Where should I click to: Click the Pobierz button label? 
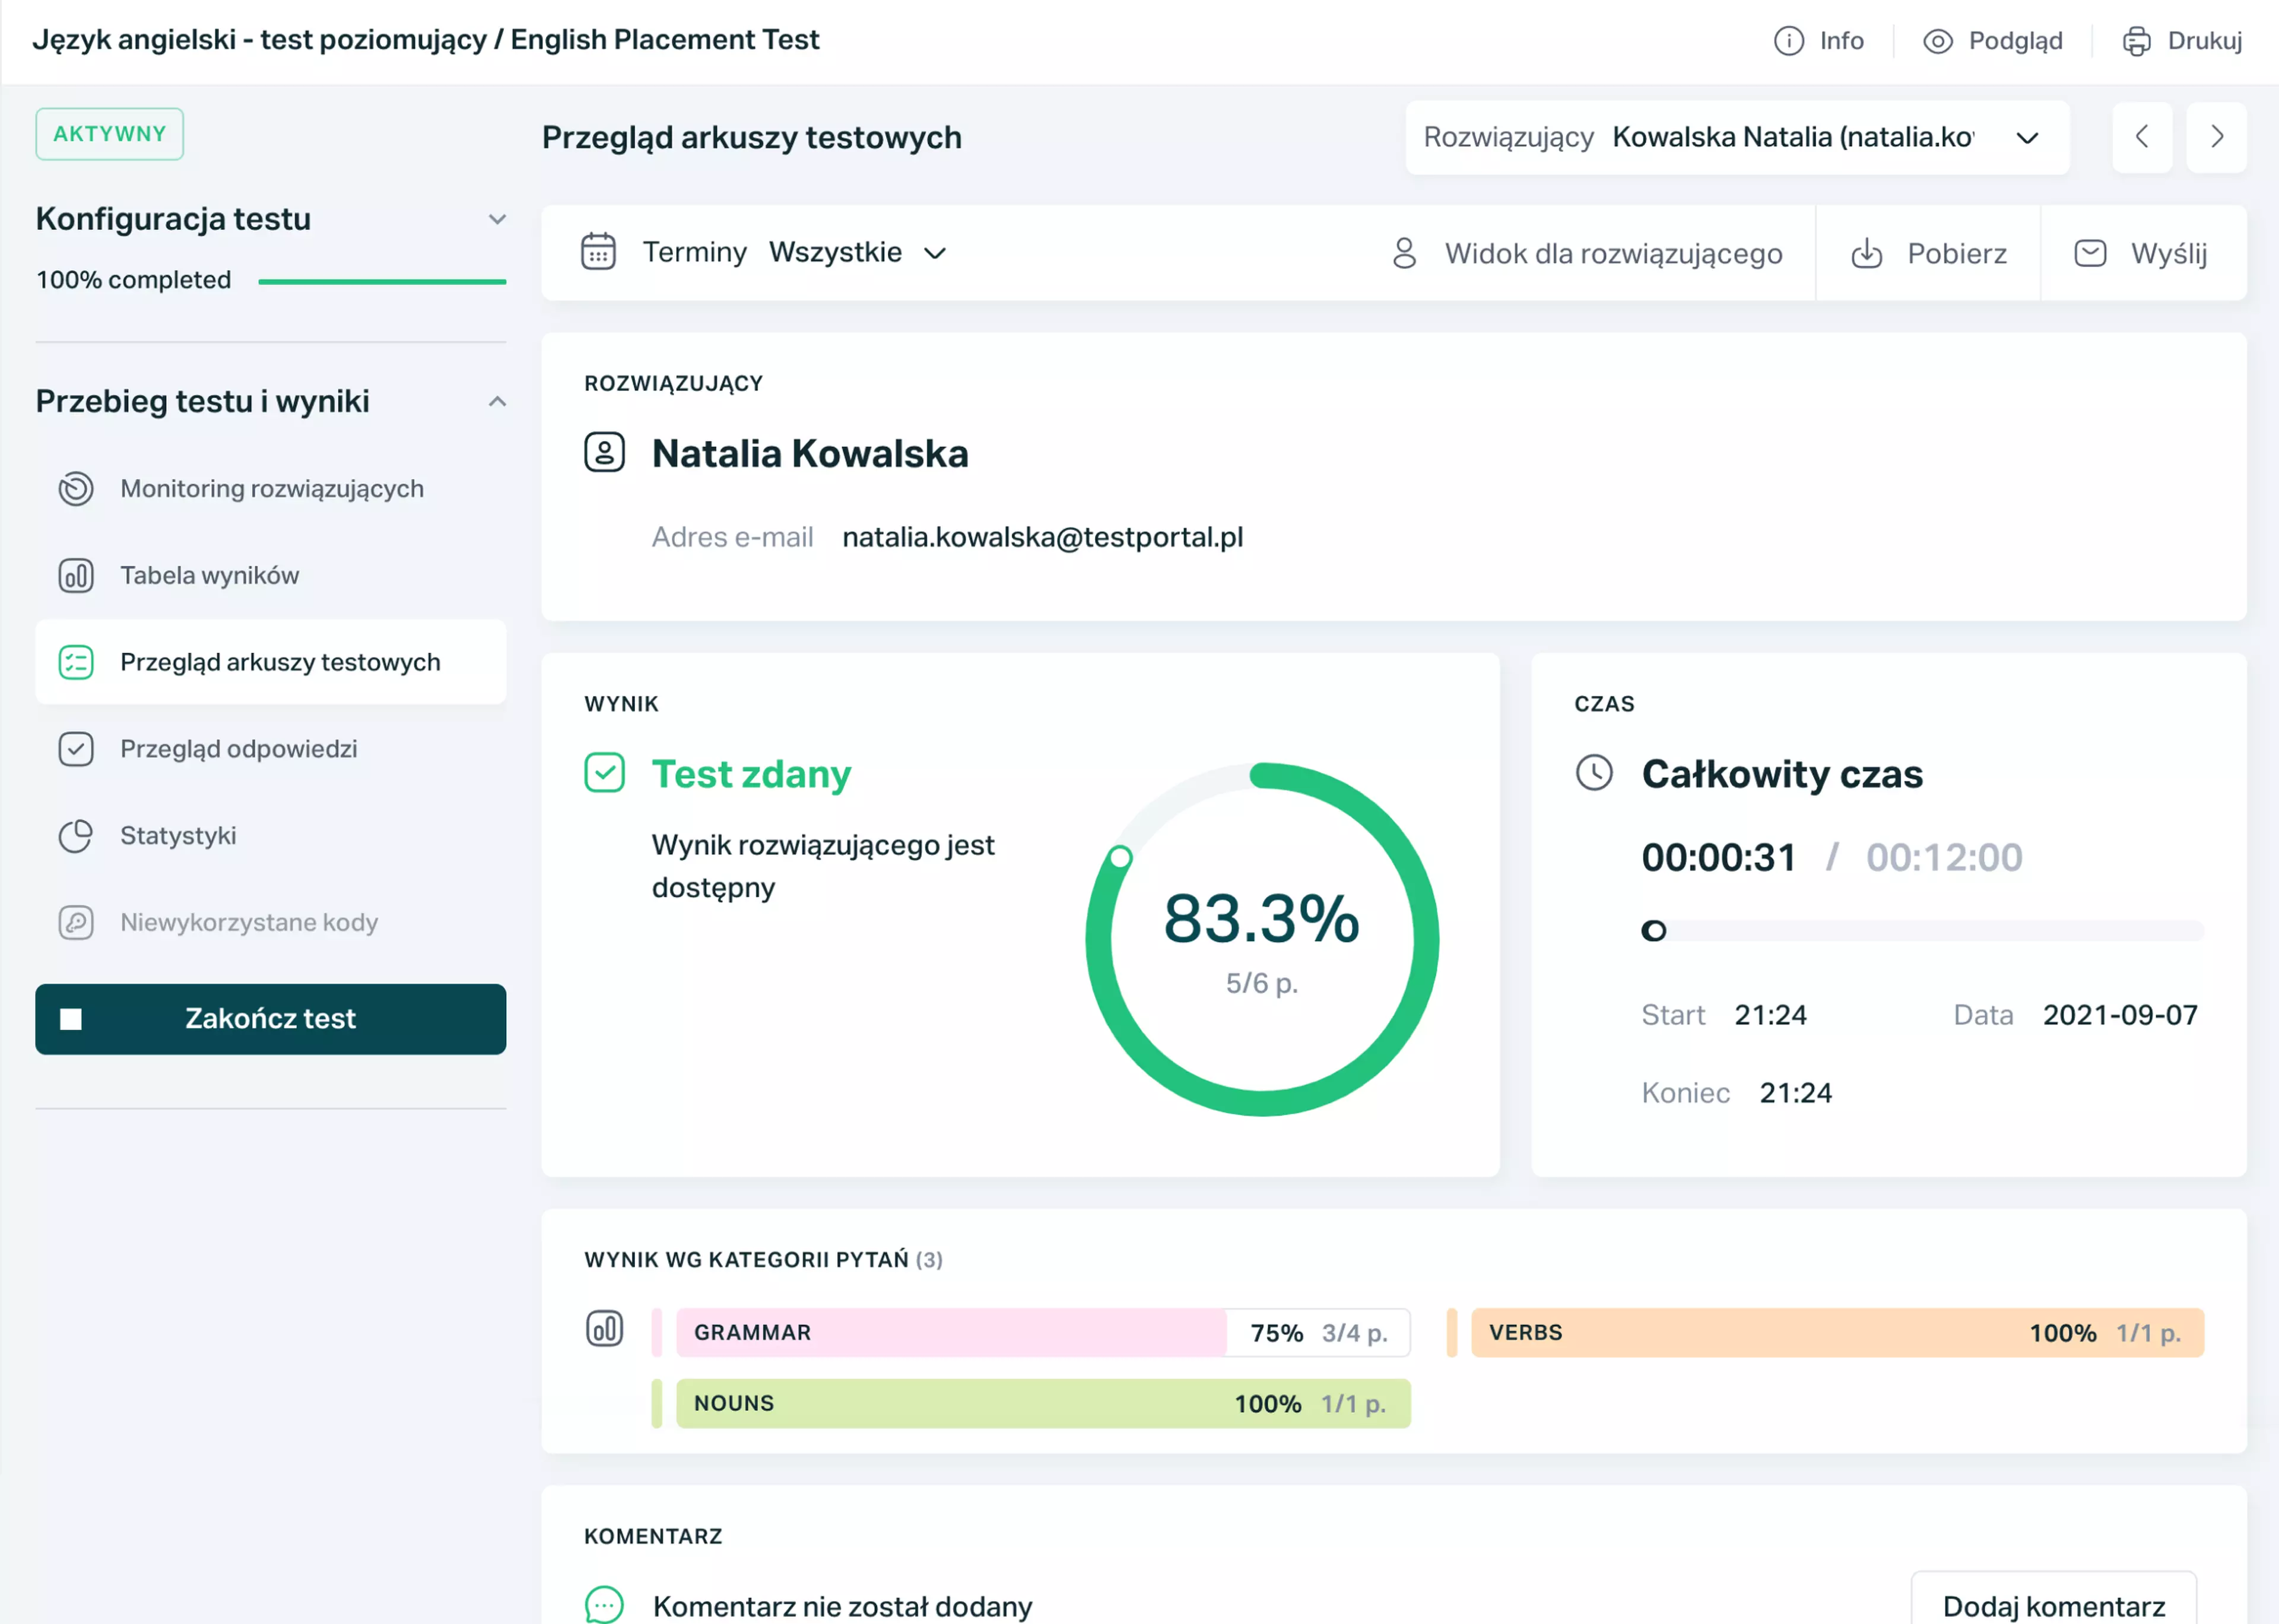tap(1957, 254)
